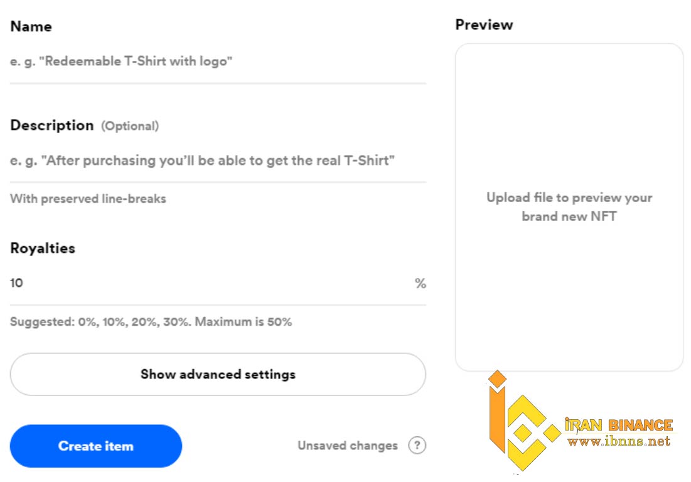
Task: Click the Royalties section label
Action: pos(43,249)
